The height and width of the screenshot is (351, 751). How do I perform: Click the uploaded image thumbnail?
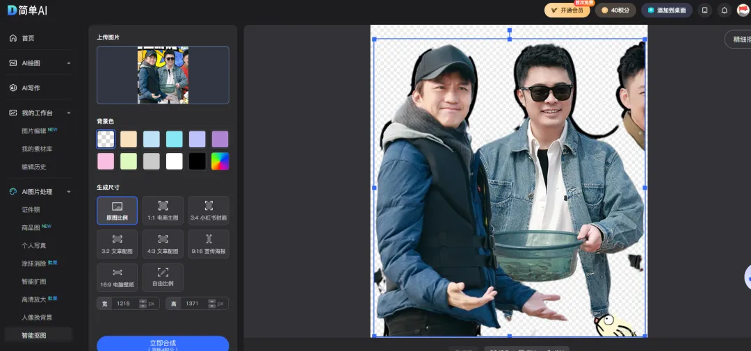point(163,75)
